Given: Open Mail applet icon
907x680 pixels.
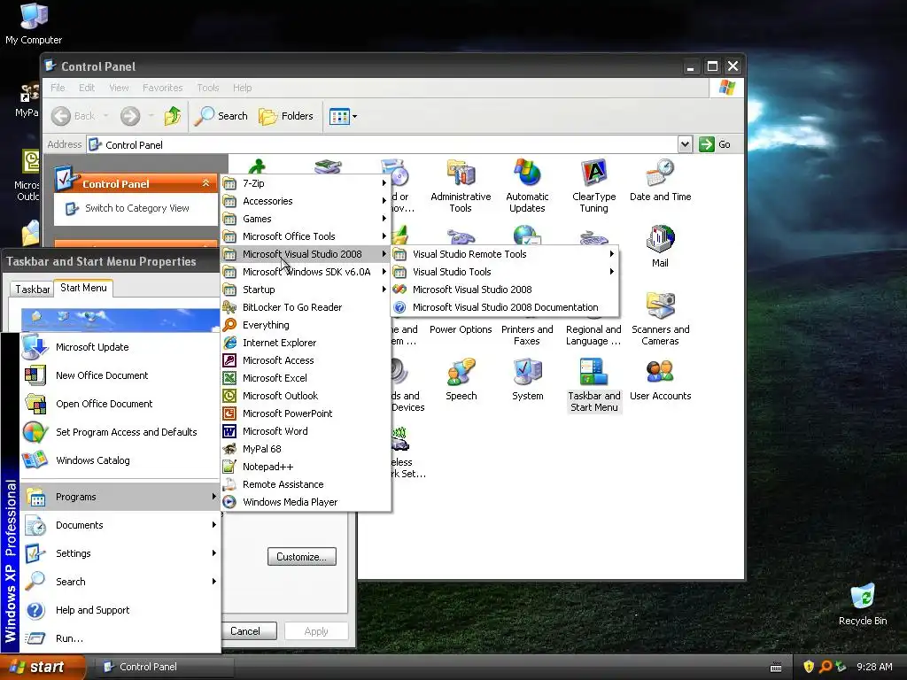Looking at the screenshot, I should pyautogui.click(x=660, y=247).
